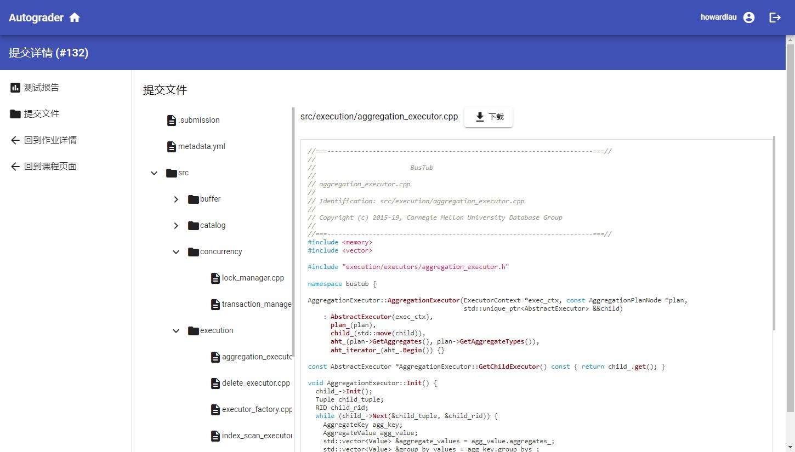Click the download arrow icon
Image resolution: width=795 pixels, height=452 pixels.
480,117
